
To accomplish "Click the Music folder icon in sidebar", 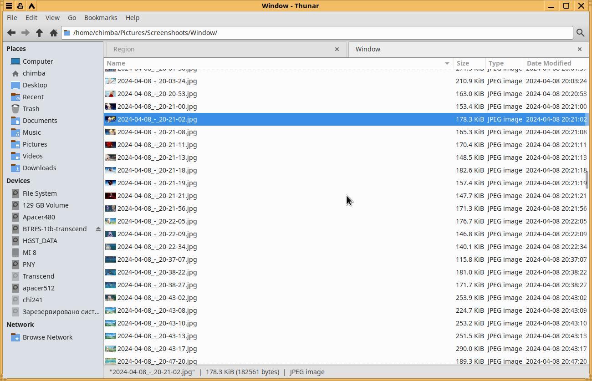I will pyautogui.click(x=15, y=132).
